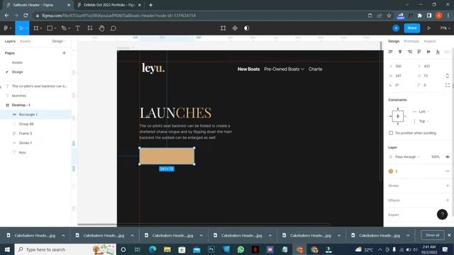Toggle independent corners icon
Image resolution: width=454 pixels, height=255 pixels.
pos(448,85)
